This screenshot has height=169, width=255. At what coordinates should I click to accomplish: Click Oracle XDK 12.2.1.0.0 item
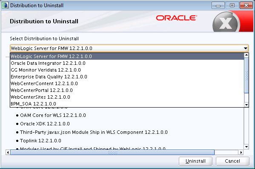point(45,124)
